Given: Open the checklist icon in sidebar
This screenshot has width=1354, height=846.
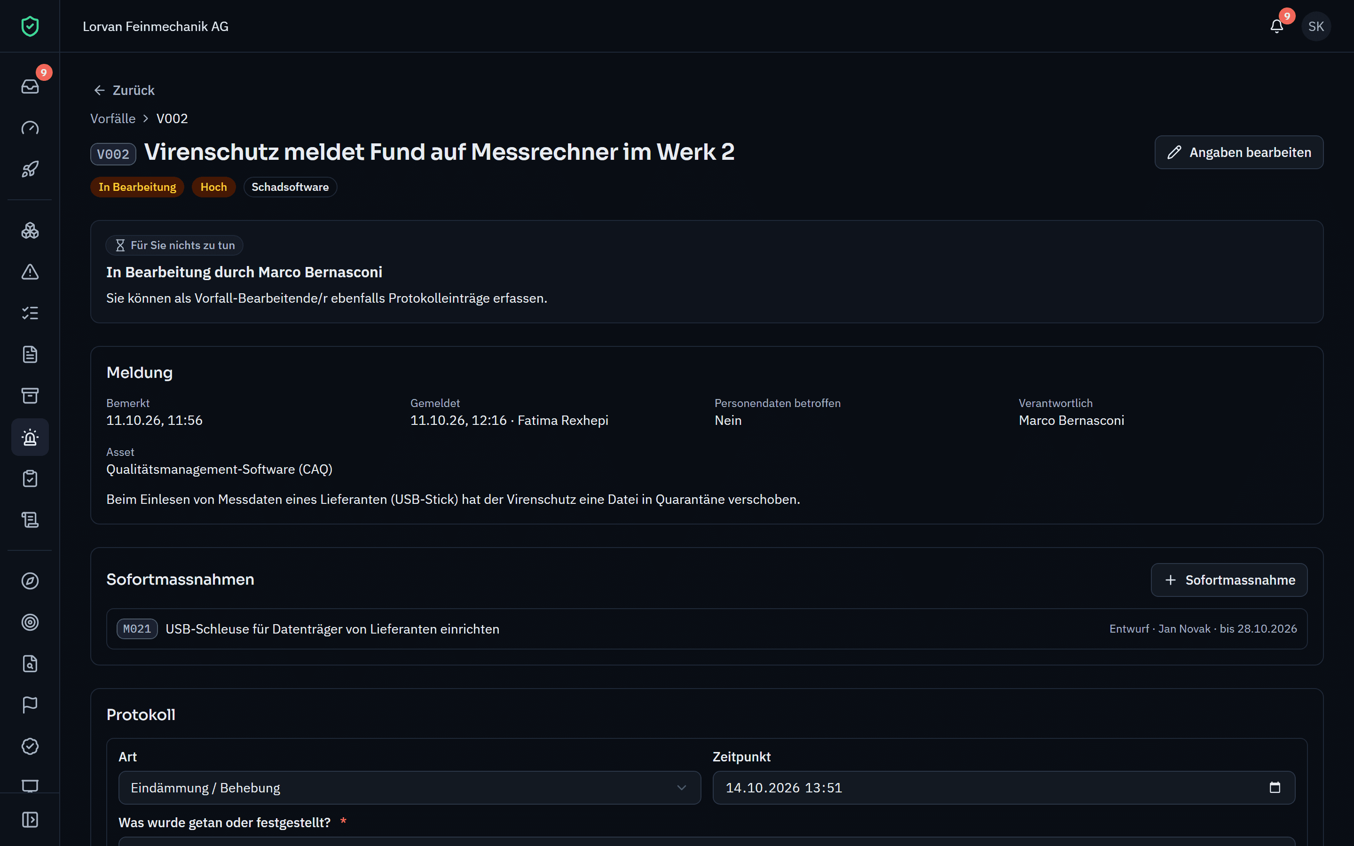Looking at the screenshot, I should point(30,313).
